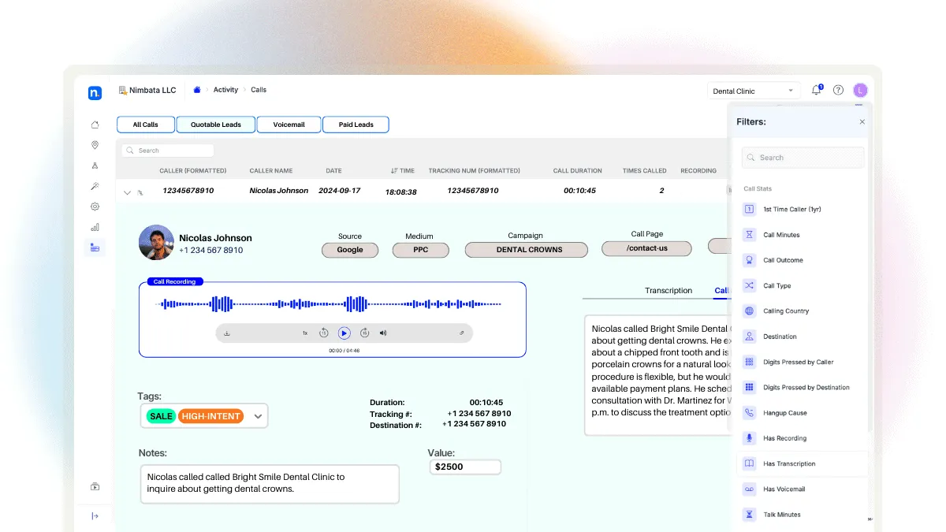The image size is (946, 532).
Task: Click the Notes text box
Action: click(x=270, y=484)
